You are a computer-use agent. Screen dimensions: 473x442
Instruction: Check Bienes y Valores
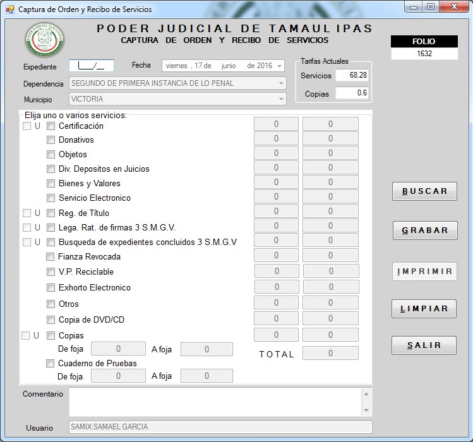tap(51, 184)
